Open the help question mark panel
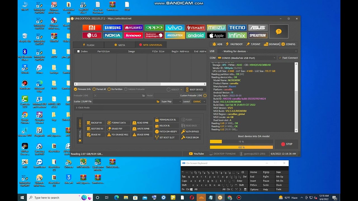The image size is (358, 201). 279,32
